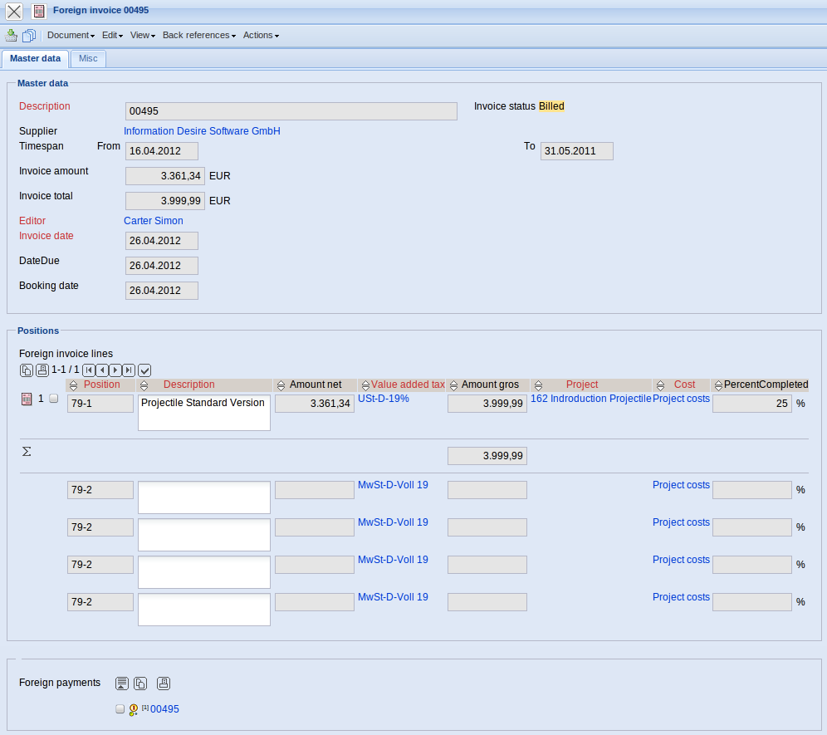Viewport: 827px width, 735px height.
Task: Expand the Back references dropdown
Action: pyautogui.click(x=198, y=36)
